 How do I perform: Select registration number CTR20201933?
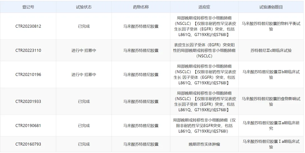28,101
